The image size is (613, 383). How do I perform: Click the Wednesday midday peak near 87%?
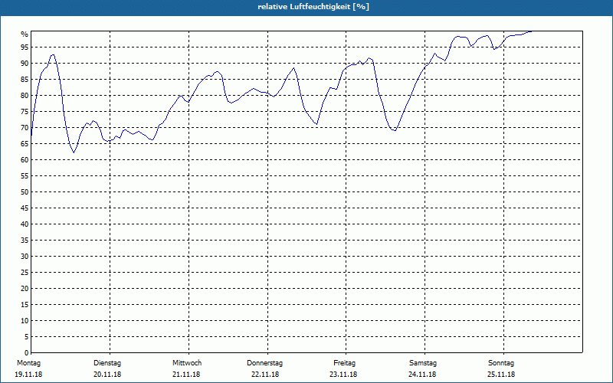pos(218,72)
